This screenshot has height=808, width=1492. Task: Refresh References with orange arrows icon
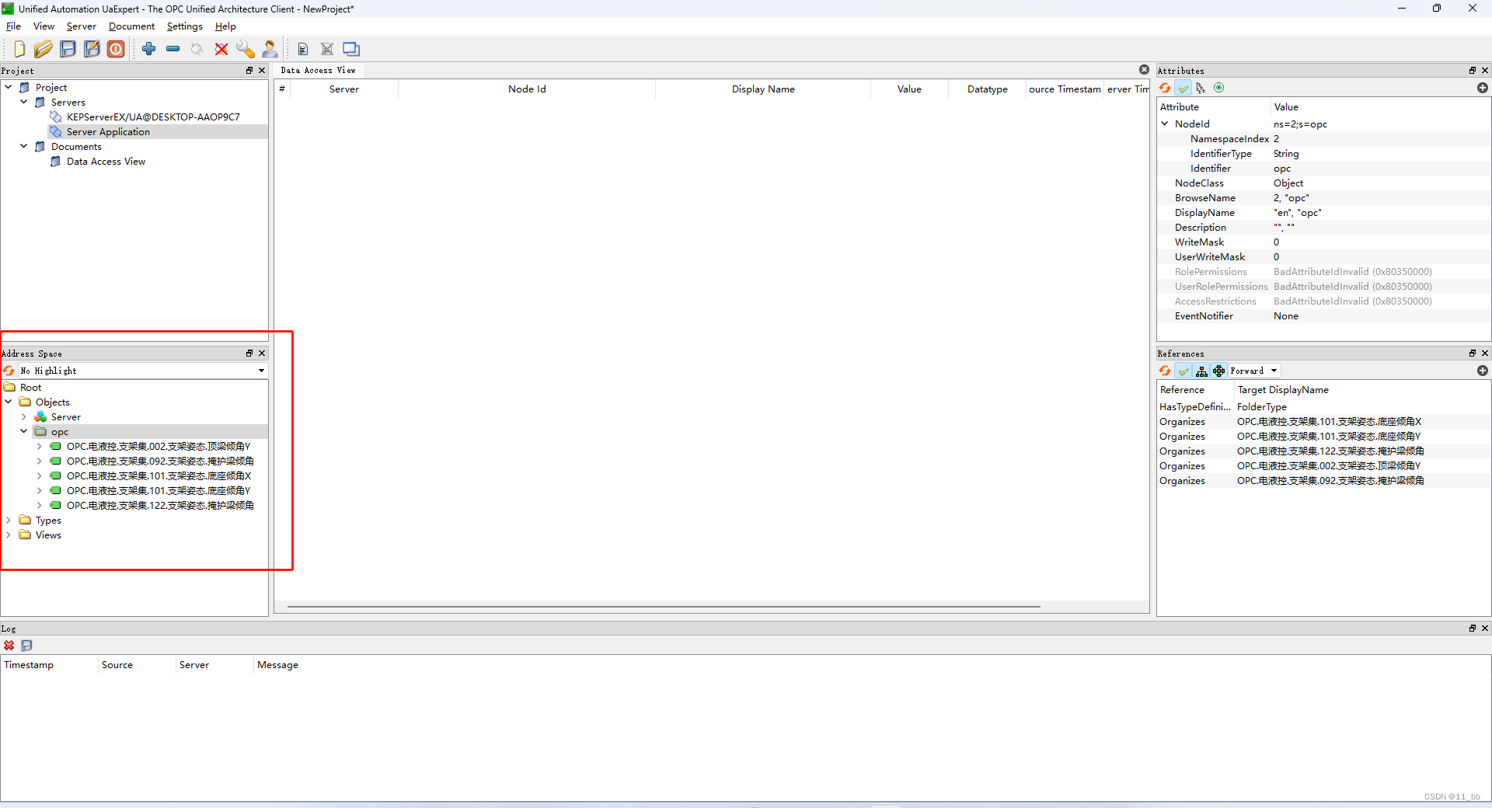(x=1165, y=371)
